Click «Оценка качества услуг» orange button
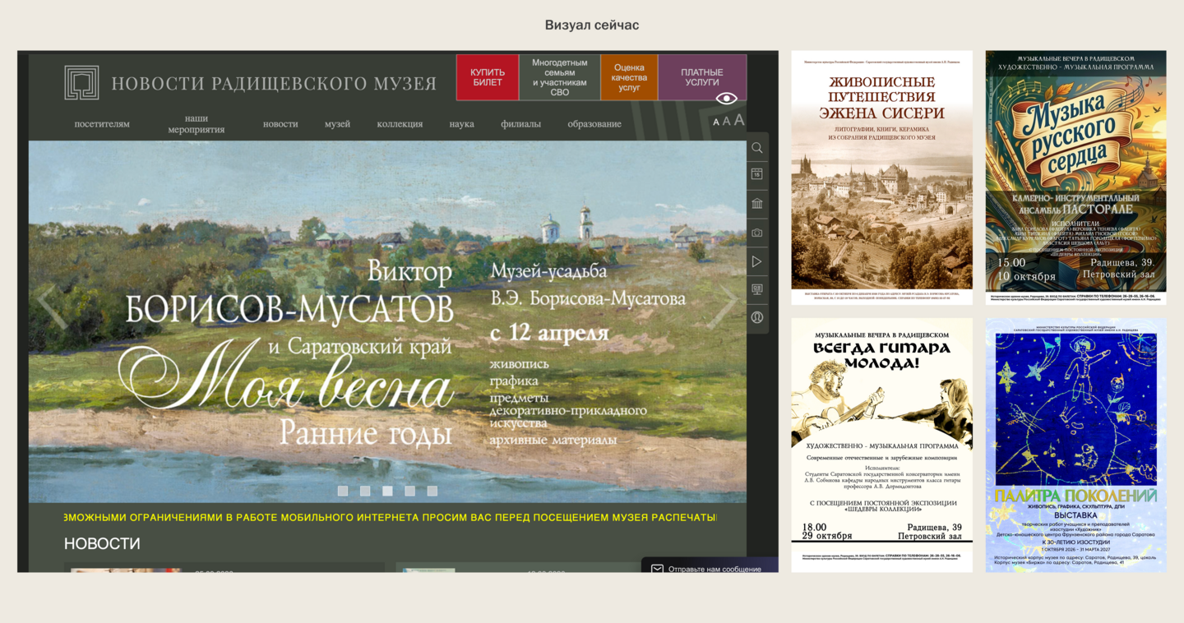The height and width of the screenshot is (623, 1184). (629, 77)
